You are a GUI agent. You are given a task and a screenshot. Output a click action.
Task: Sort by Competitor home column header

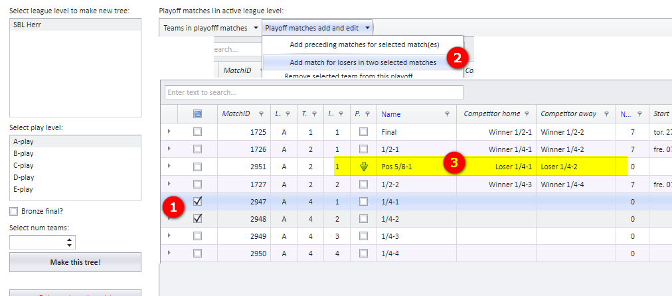point(491,114)
